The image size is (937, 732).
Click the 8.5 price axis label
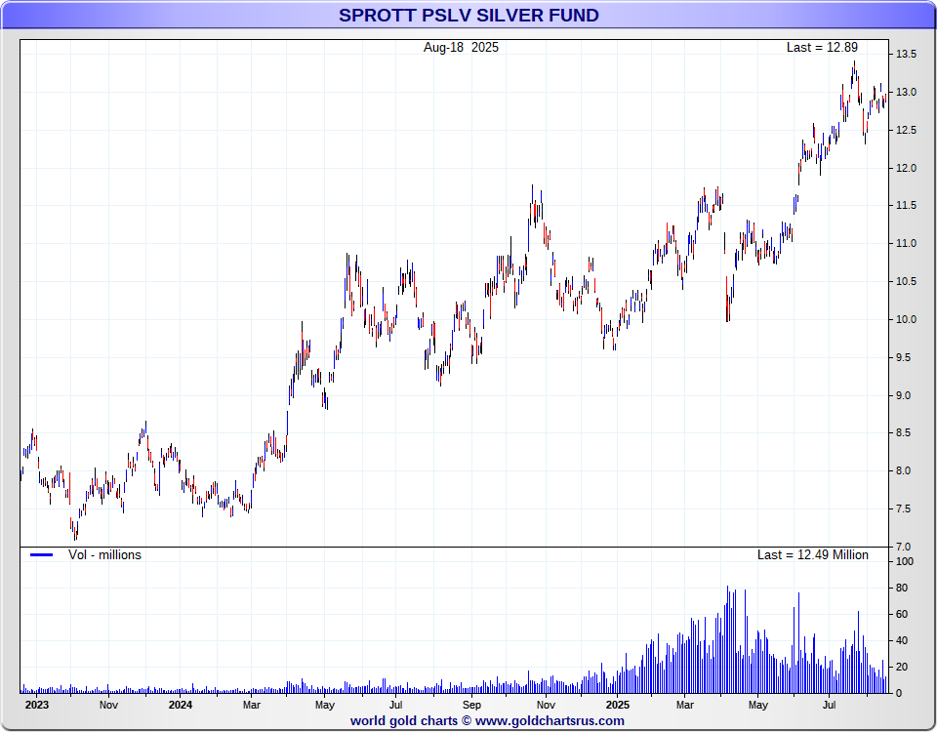(x=906, y=433)
